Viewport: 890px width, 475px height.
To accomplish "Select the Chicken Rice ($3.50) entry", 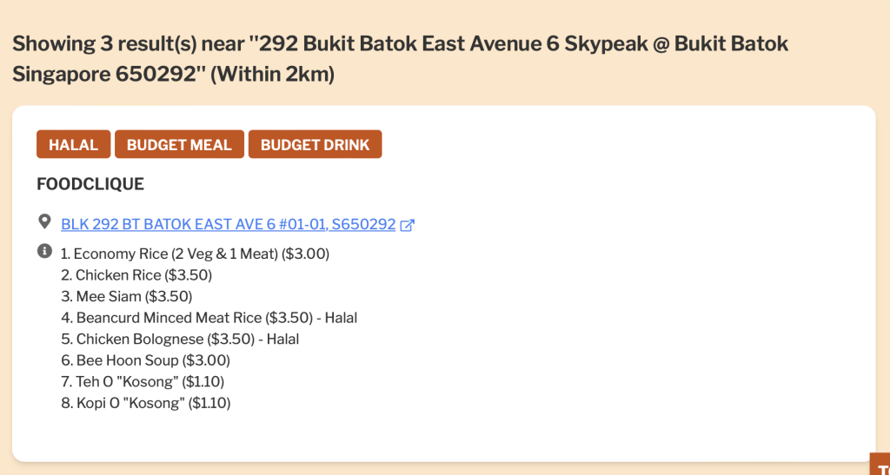I will pyautogui.click(x=136, y=275).
